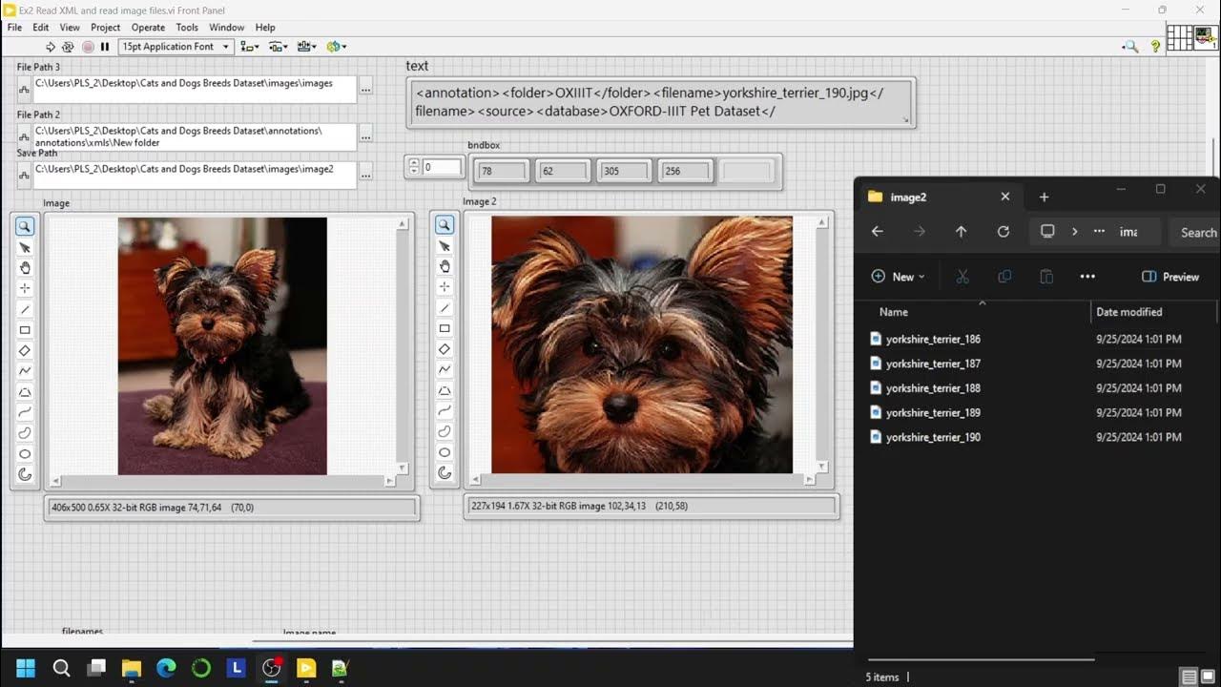Select the Point tool in the Image 2 palette
Image resolution: width=1221 pixels, height=687 pixels.
click(x=445, y=286)
